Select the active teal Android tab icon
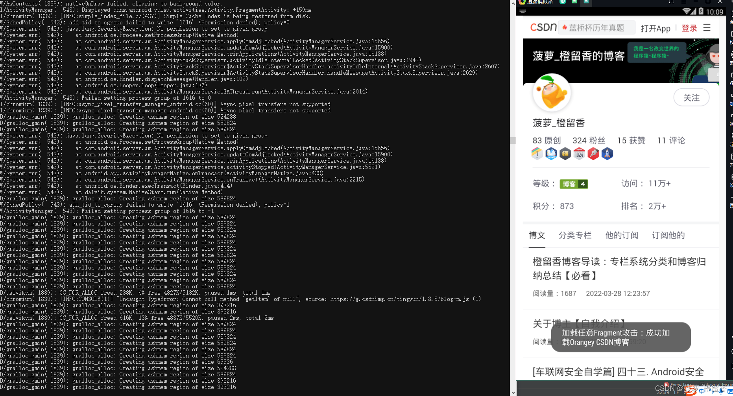733x396 pixels. point(586,2)
